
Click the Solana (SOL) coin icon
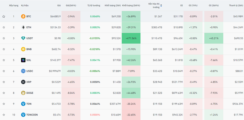point(23,60)
